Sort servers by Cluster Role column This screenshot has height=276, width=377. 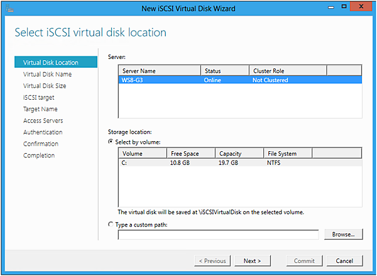pos(287,71)
